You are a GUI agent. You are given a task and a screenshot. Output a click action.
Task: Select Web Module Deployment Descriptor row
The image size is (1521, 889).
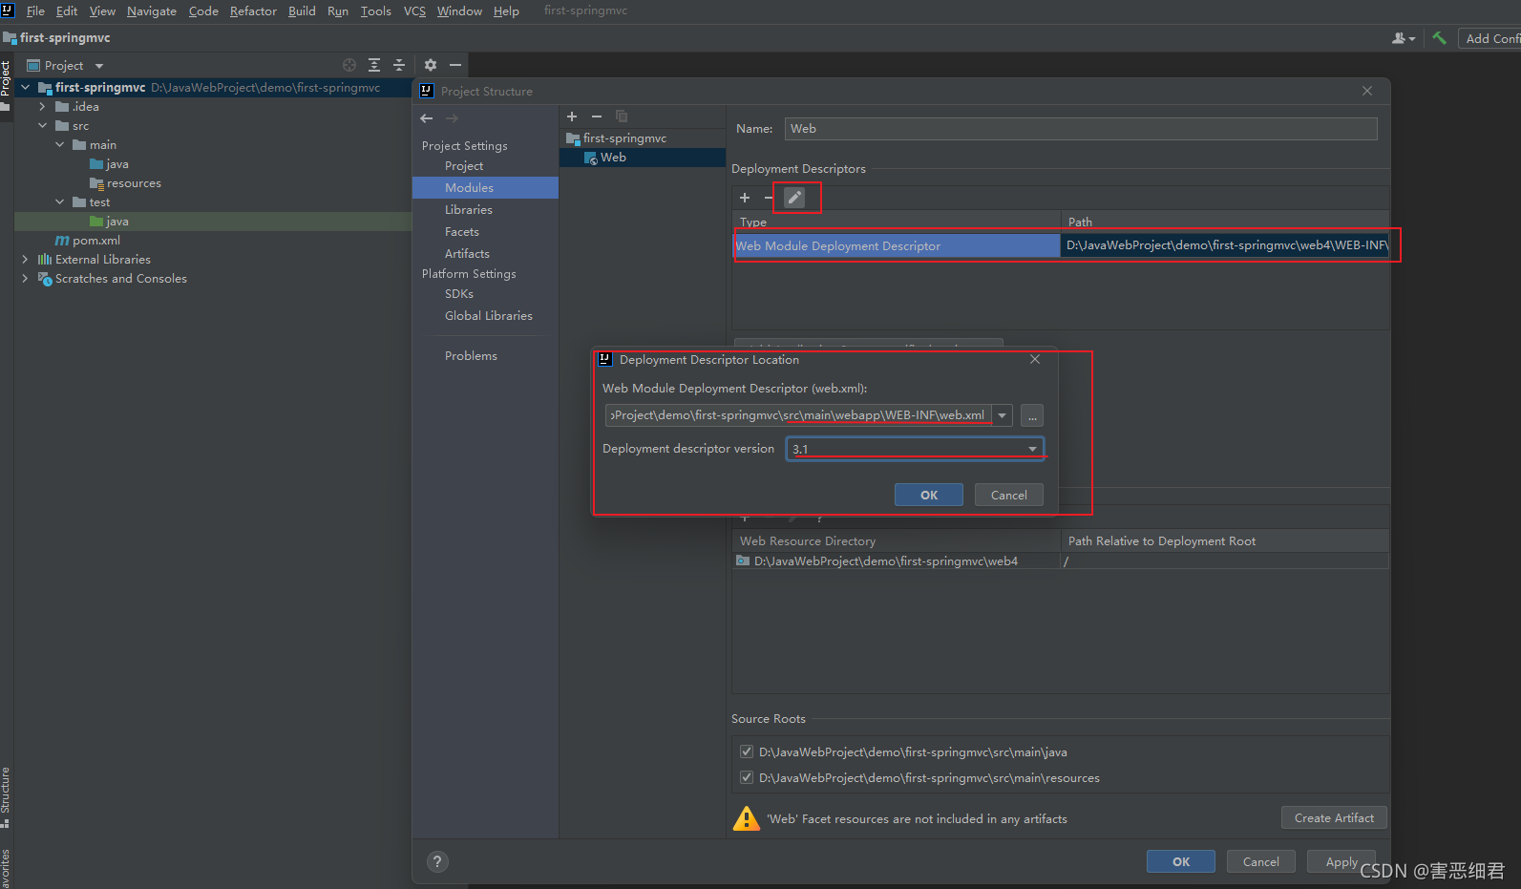point(1061,245)
